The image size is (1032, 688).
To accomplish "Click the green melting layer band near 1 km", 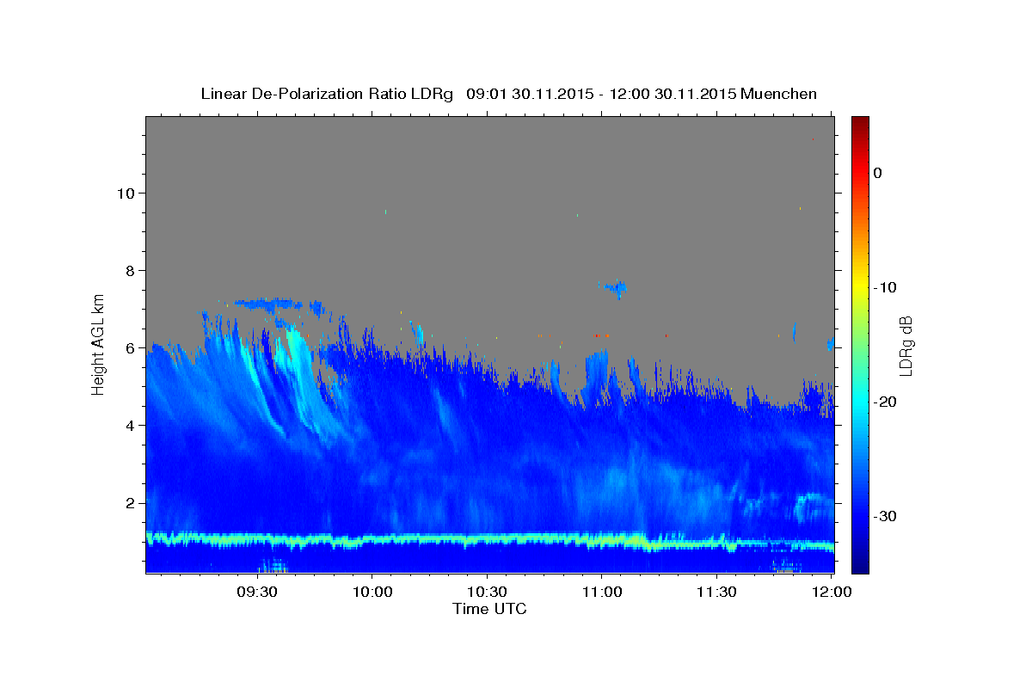I will 489,540.
